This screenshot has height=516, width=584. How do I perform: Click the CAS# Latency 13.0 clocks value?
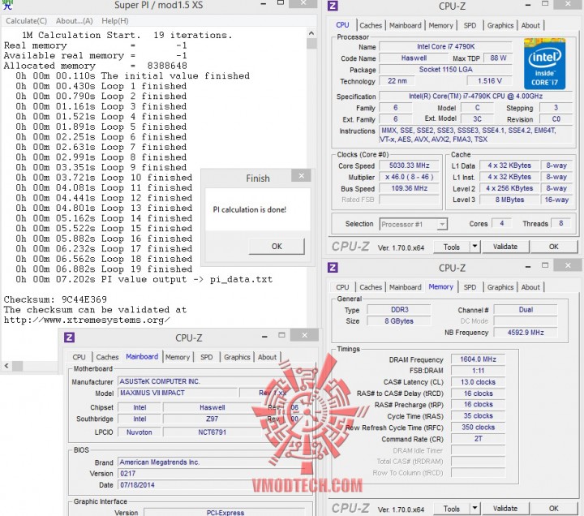[x=478, y=382]
